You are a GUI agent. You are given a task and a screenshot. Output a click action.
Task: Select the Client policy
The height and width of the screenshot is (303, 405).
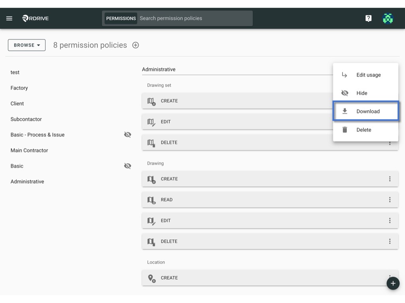pos(17,104)
